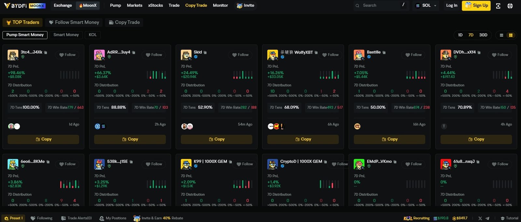Switch to list view layout
Screen dimensions: 521x222
tap(501, 35)
